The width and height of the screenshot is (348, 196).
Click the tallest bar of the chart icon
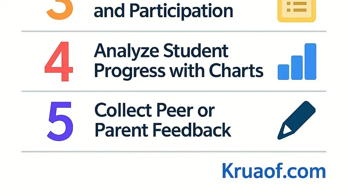(310, 62)
